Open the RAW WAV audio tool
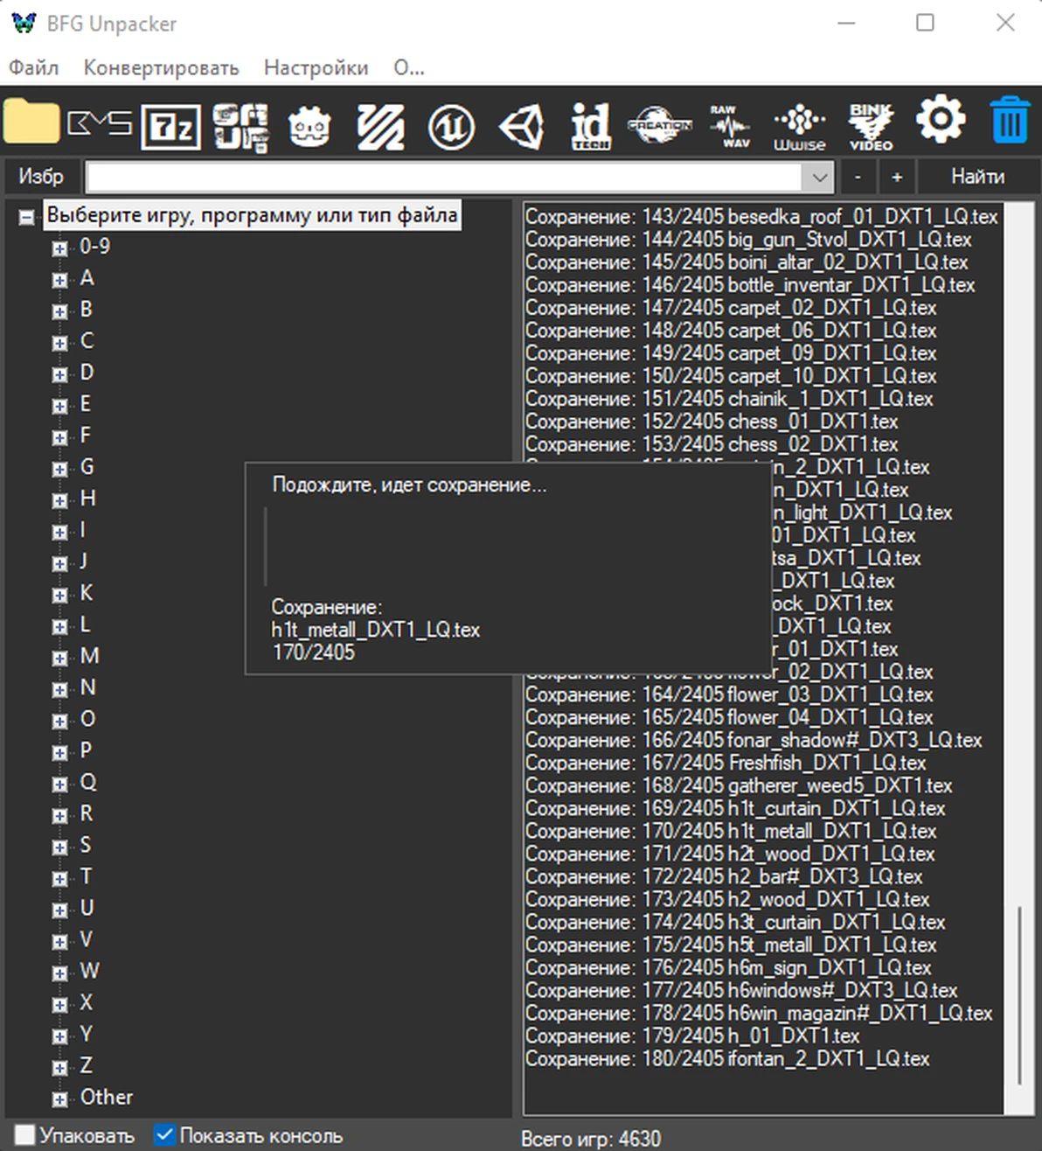 [730, 127]
